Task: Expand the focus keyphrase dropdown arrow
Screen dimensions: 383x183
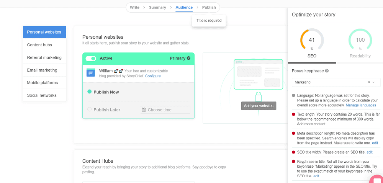Action: (x=373, y=82)
